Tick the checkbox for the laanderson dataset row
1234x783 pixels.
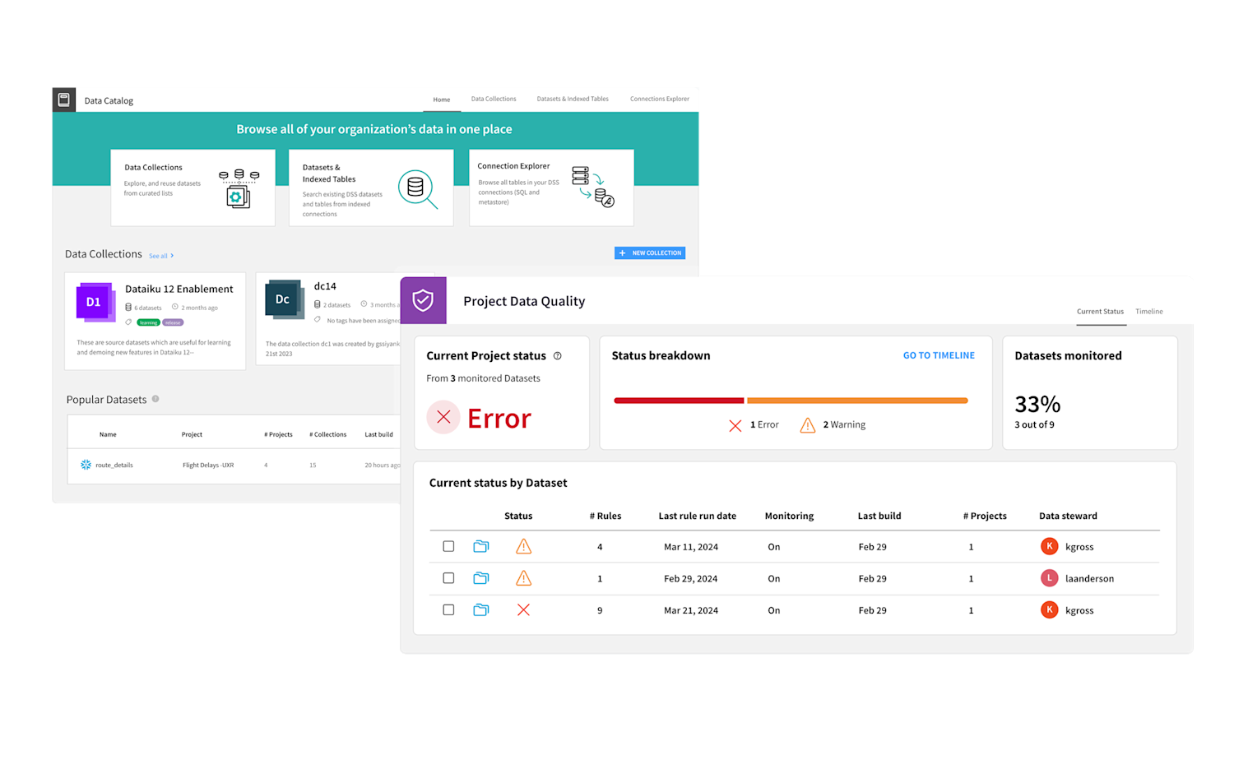point(448,578)
